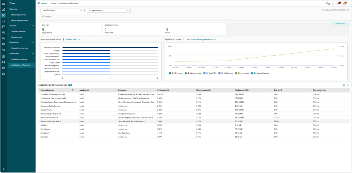Click the user chat icon in top bar

(328, 4)
